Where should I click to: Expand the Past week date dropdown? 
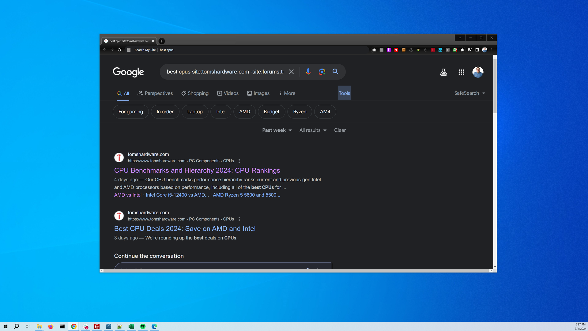pyautogui.click(x=276, y=130)
